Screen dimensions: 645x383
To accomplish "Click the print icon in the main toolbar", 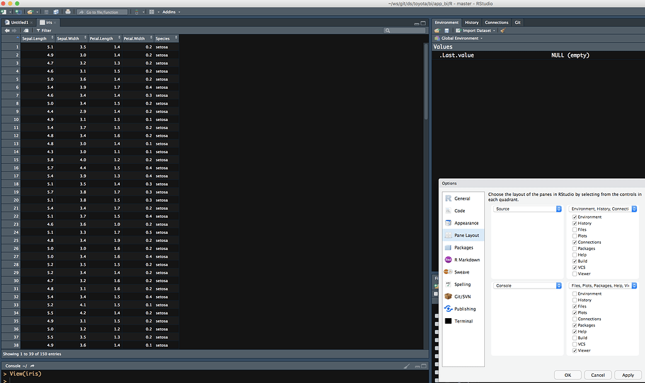I will click(67, 11).
